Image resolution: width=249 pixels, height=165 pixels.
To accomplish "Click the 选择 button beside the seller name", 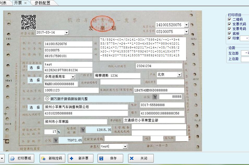I will [35, 108].
